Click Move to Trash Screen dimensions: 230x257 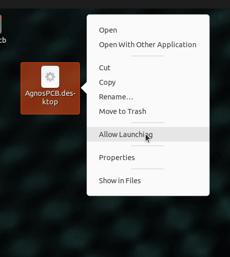tap(148, 111)
